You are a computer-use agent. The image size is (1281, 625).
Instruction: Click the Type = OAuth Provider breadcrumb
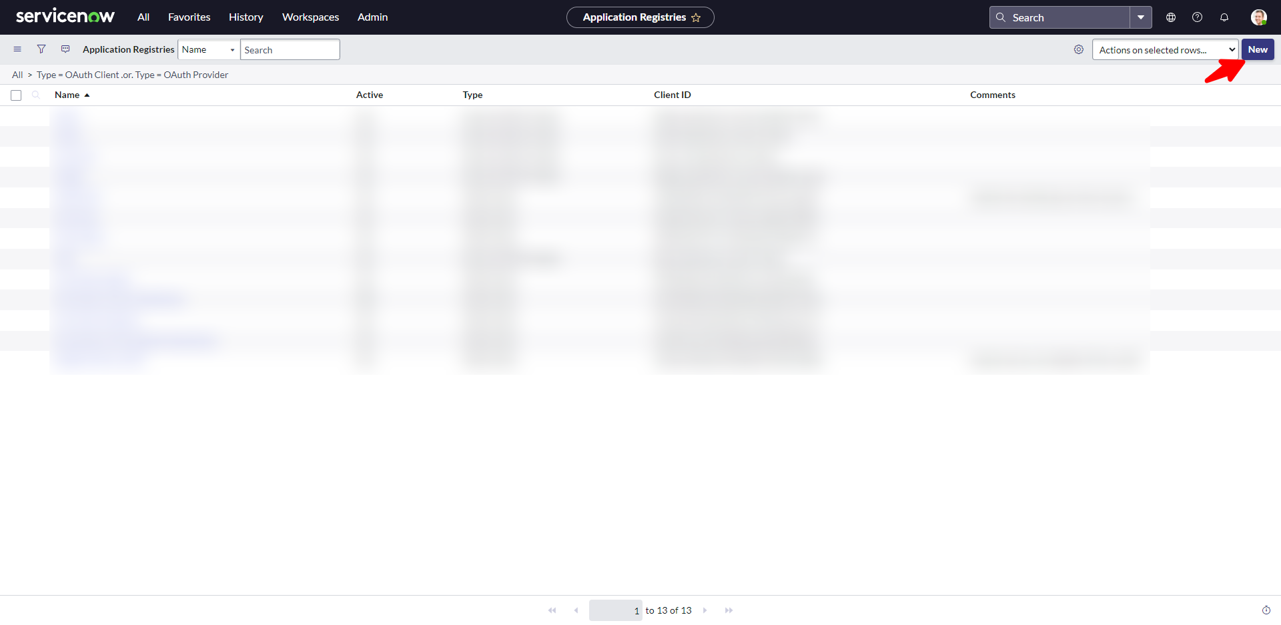(x=181, y=75)
